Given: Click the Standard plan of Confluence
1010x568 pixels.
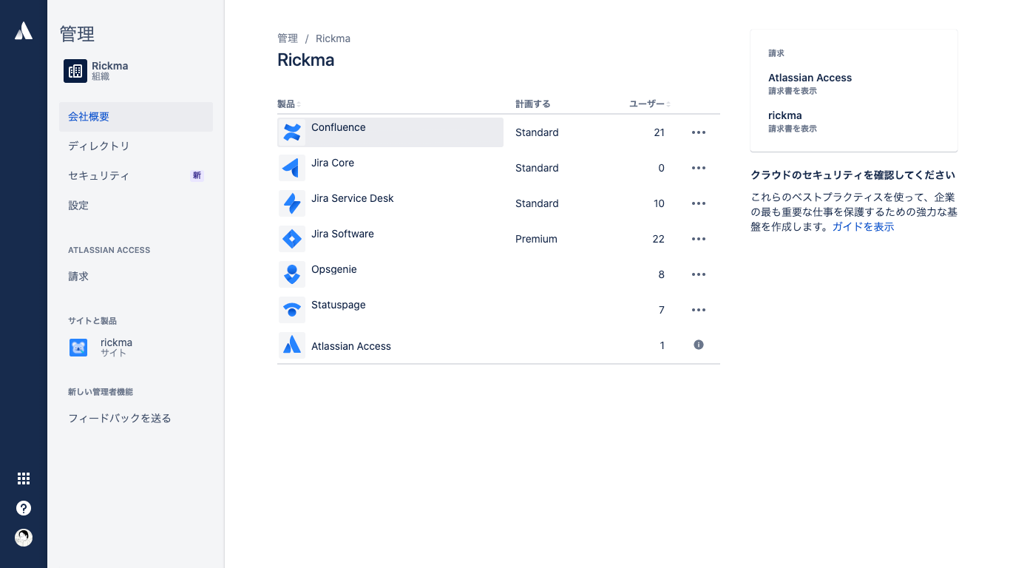Looking at the screenshot, I should pyautogui.click(x=537, y=132).
